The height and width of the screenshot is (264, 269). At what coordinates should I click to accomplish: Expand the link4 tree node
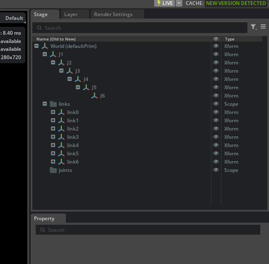(x=53, y=145)
